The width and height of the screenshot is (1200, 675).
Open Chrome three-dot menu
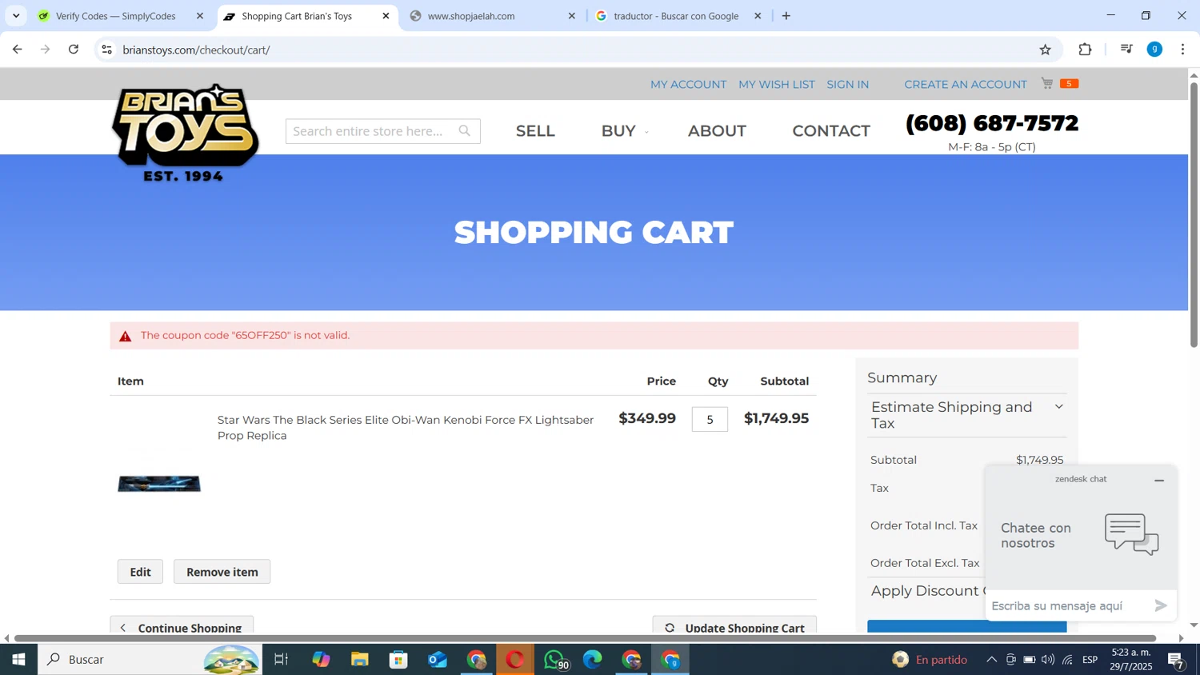[x=1182, y=50]
